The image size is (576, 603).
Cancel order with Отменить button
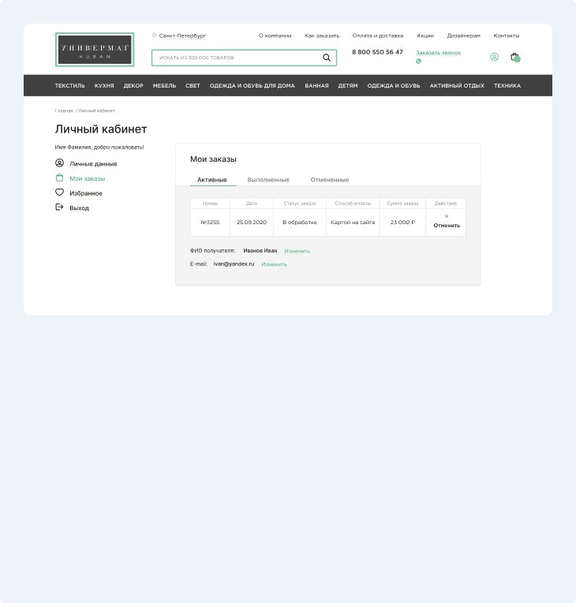point(447,226)
